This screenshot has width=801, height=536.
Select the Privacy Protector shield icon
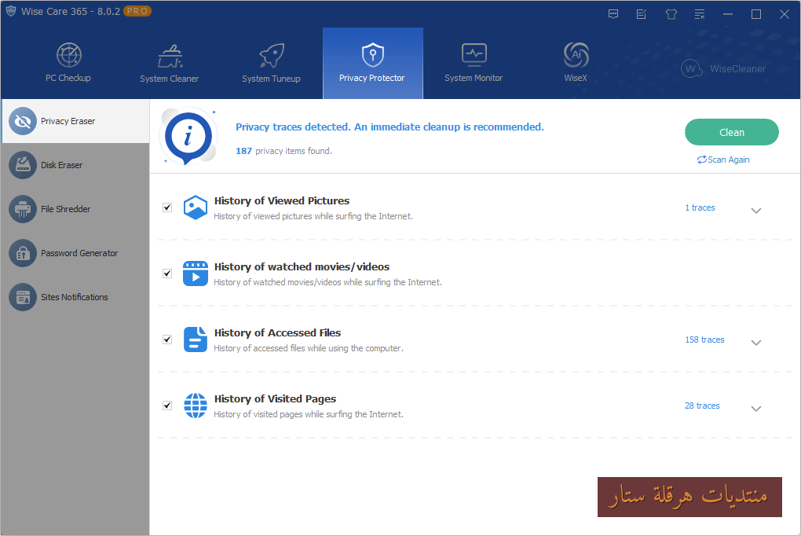pos(372,55)
